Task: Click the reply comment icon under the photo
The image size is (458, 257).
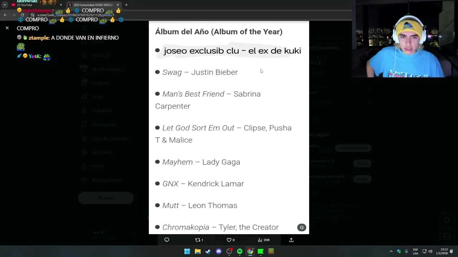Action: coord(167,240)
